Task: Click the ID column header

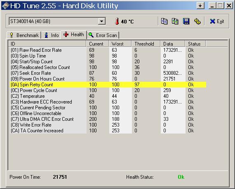Action: point(47,44)
